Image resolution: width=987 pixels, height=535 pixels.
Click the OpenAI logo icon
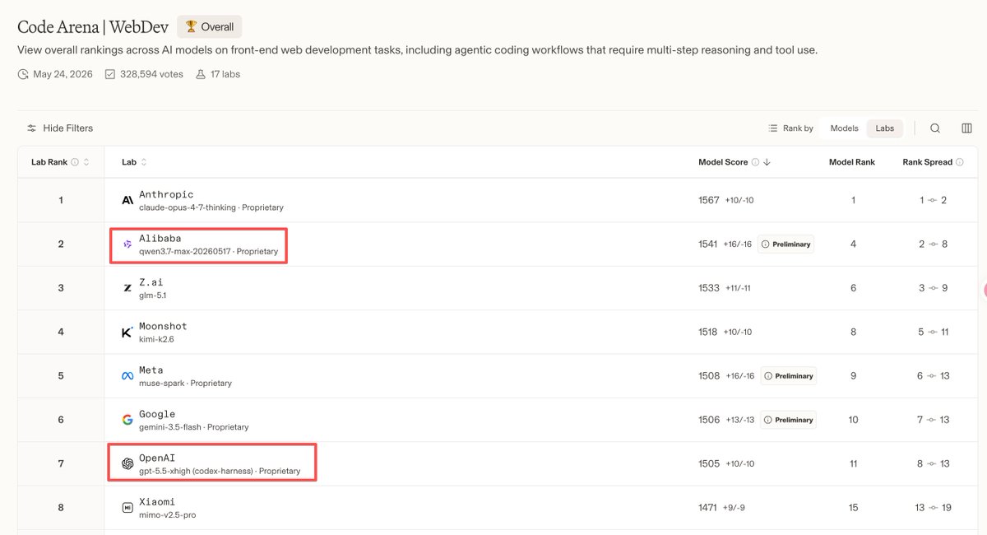pyautogui.click(x=127, y=464)
